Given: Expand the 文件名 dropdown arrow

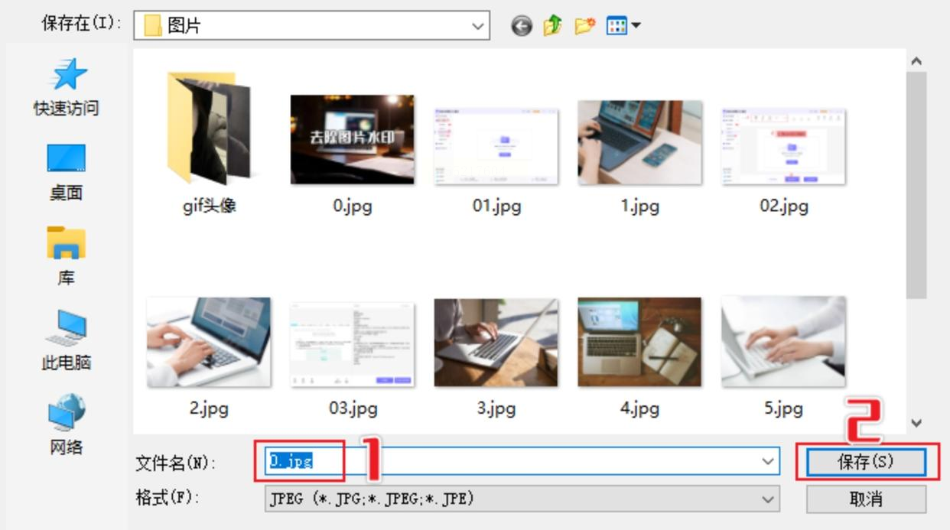Looking at the screenshot, I should (768, 461).
